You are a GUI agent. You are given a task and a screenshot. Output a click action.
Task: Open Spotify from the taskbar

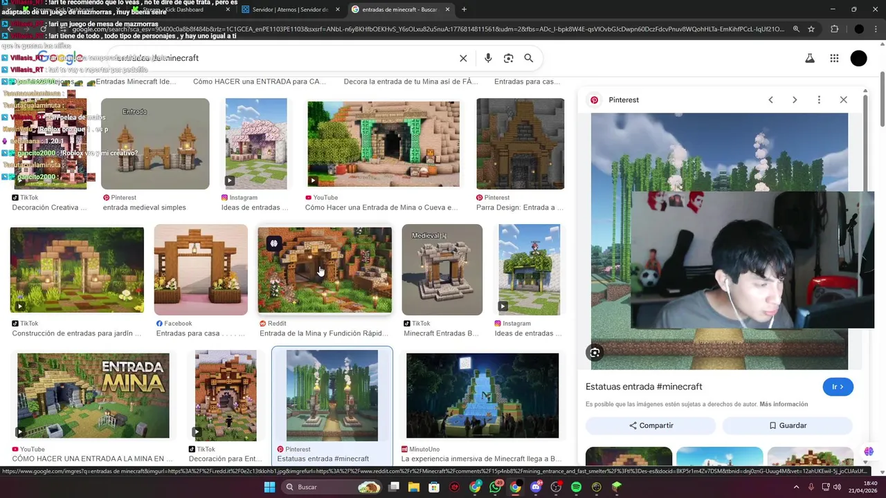[x=577, y=487]
